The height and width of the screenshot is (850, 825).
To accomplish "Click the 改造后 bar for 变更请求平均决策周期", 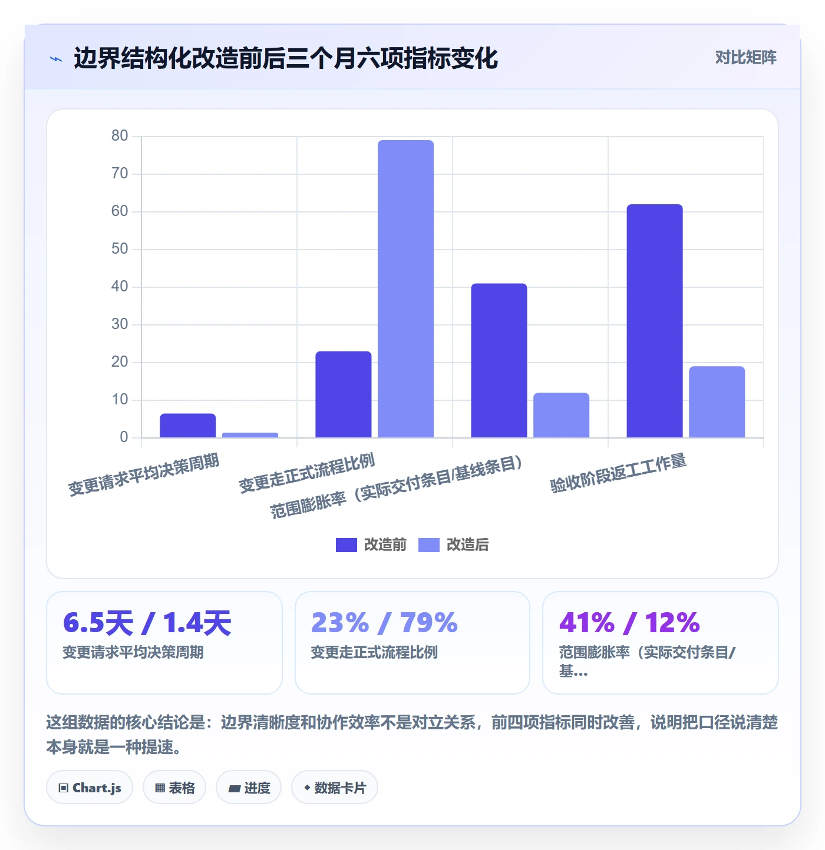I will tap(250, 435).
